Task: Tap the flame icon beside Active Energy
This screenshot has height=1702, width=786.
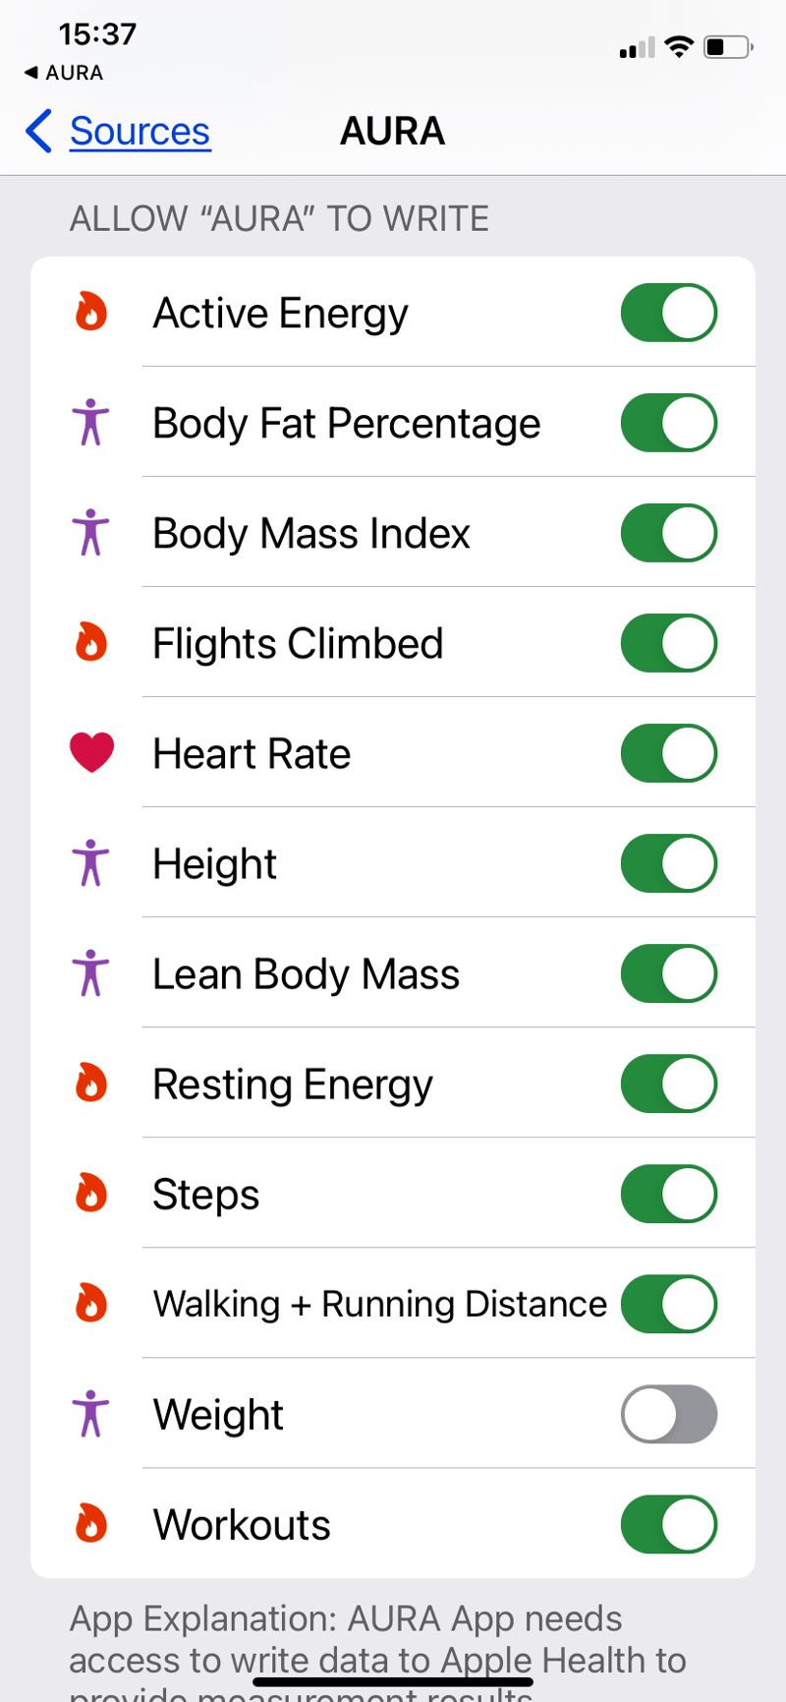Action: 91,313
